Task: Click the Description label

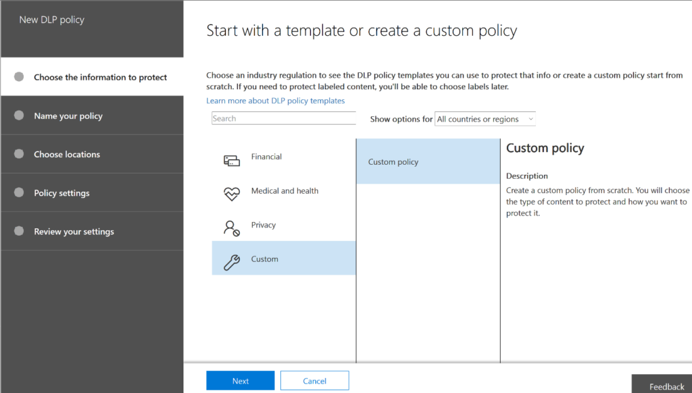Action: pos(527,176)
